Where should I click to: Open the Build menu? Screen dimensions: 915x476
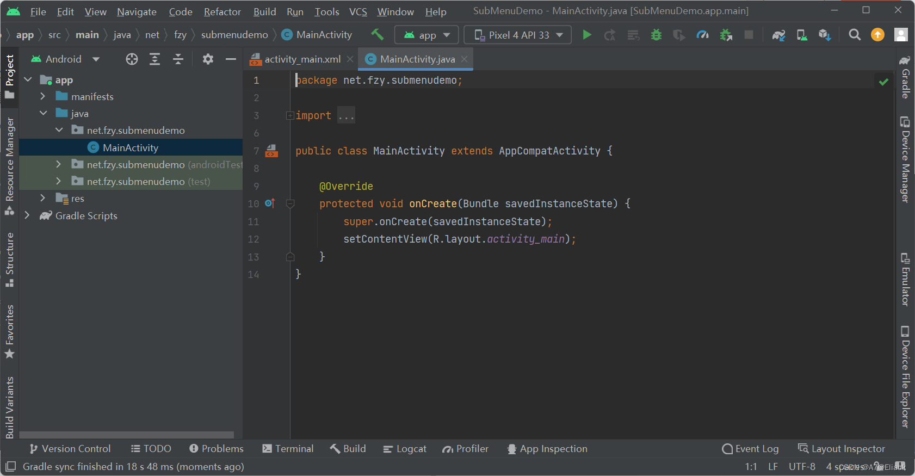pyautogui.click(x=264, y=11)
